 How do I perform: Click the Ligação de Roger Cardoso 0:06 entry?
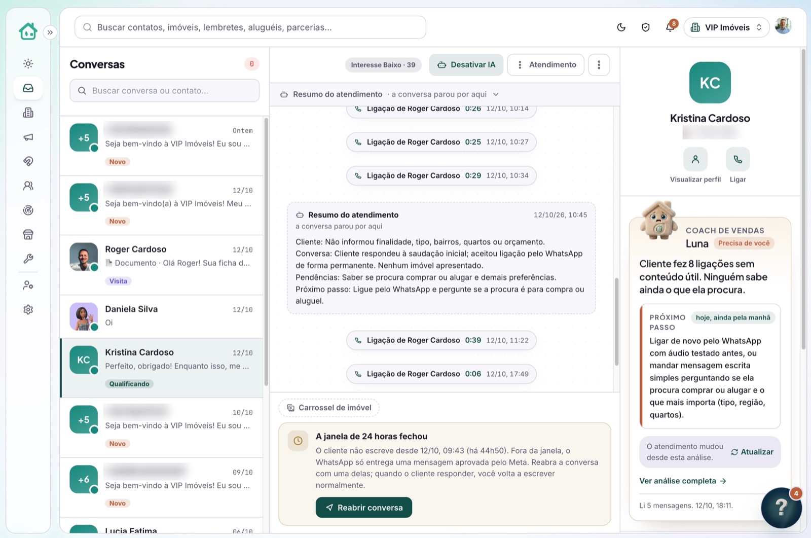pos(441,374)
